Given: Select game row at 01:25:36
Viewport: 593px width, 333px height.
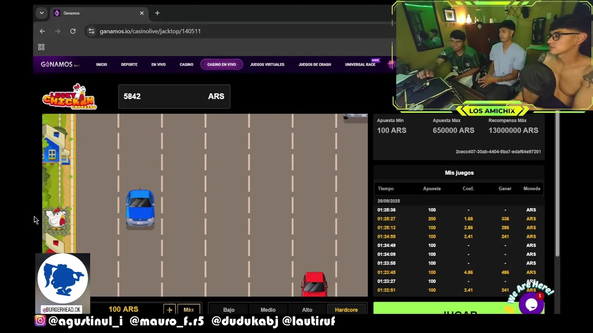Looking at the screenshot, I should coord(459,210).
